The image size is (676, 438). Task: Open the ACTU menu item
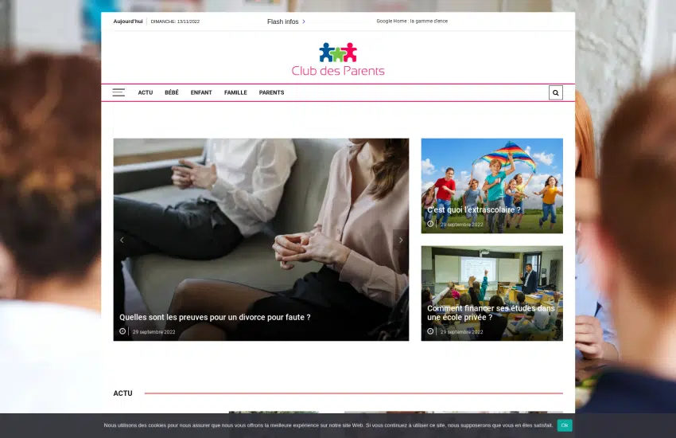click(x=145, y=92)
